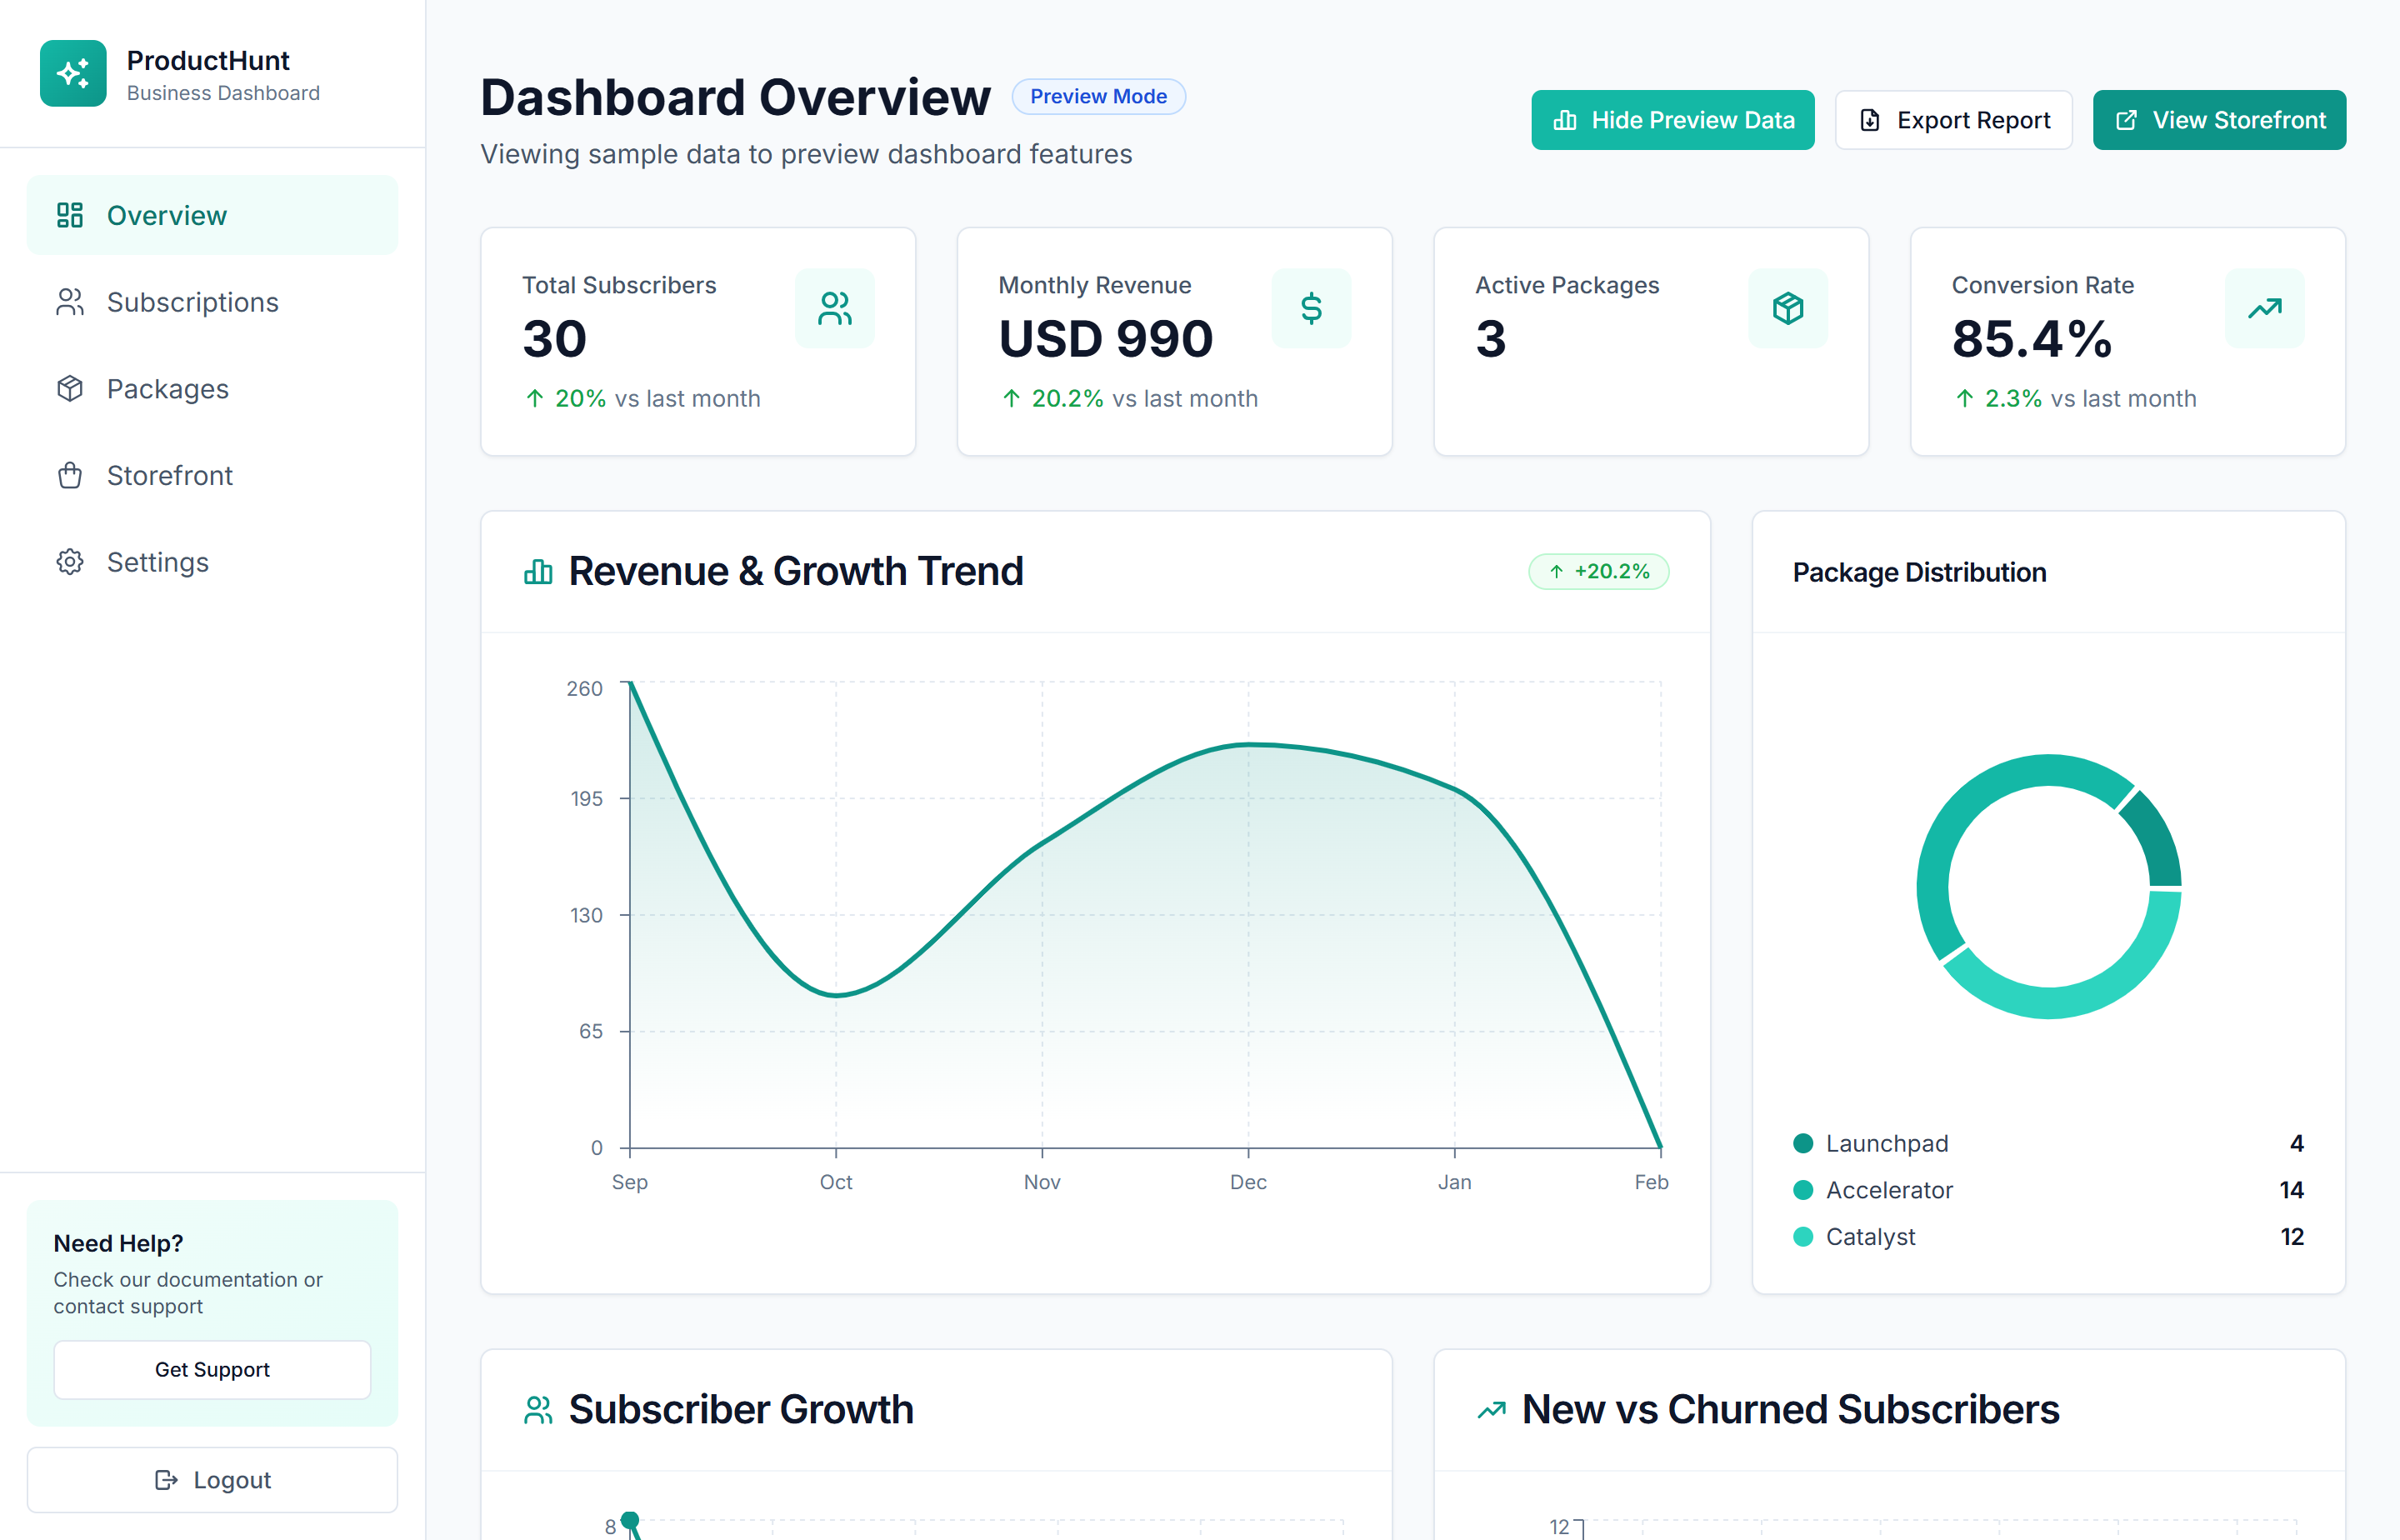
Task: Click the Subscriber Growth people icon
Action: pyautogui.click(x=538, y=1410)
